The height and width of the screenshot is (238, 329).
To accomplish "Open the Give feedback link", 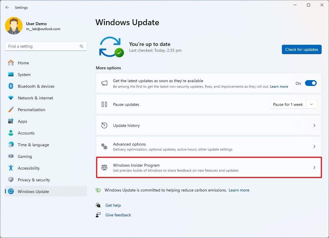I will 118,215.
